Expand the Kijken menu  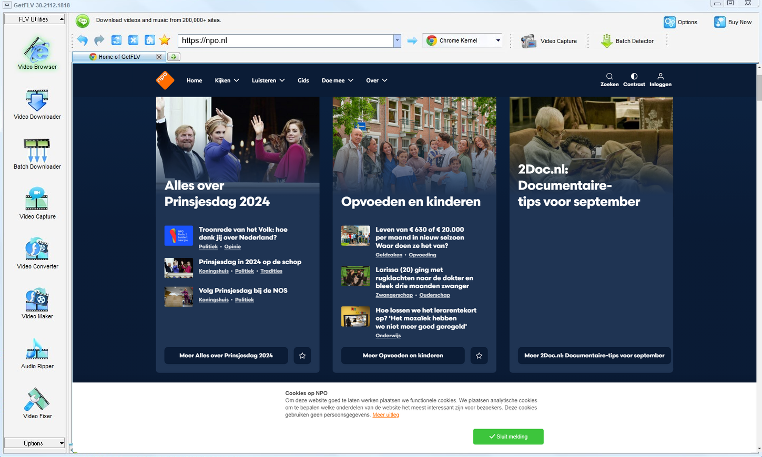click(x=227, y=80)
